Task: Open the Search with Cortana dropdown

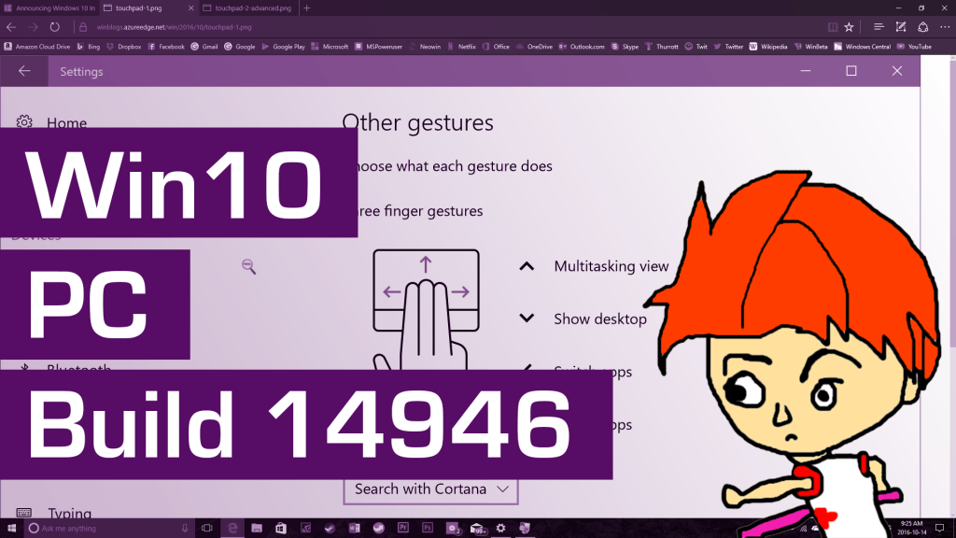Action: 430,489
